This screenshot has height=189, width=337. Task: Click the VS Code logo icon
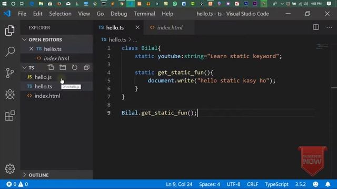pos(7,14)
